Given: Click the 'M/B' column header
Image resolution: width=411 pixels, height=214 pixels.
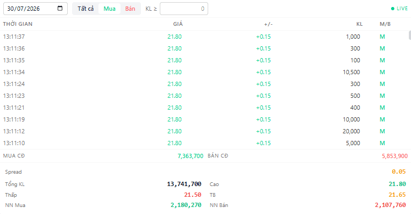Looking at the screenshot, I should click(385, 24).
